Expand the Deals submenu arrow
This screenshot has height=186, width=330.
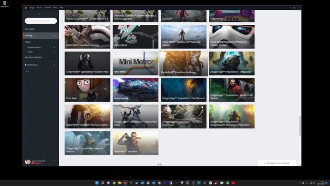pyautogui.click(x=55, y=52)
